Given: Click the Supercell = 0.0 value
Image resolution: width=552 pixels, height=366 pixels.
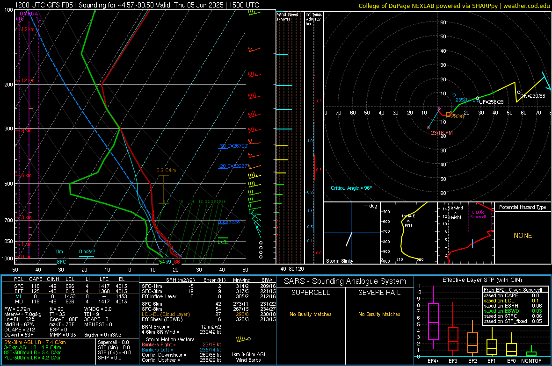Looking at the screenshot, I should tap(113, 342).
